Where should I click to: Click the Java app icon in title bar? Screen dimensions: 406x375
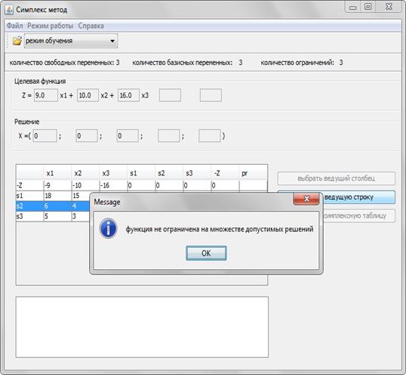[9, 10]
